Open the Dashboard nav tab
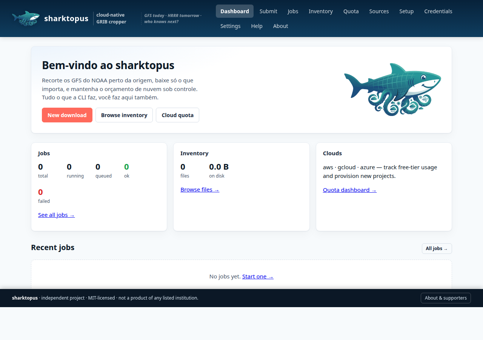 pos(234,11)
